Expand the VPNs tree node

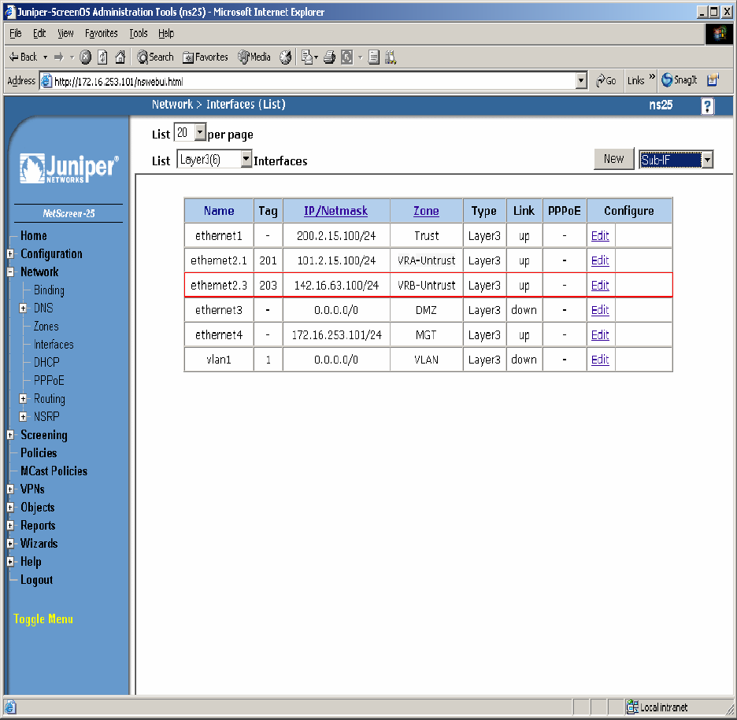[10, 489]
